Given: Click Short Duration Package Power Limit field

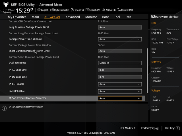Looking at the screenshot, I should point(120,51).
